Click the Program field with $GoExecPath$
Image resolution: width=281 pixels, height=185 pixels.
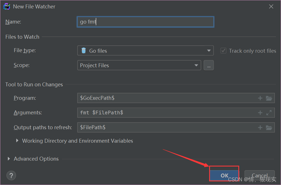[x=176, y=98]
